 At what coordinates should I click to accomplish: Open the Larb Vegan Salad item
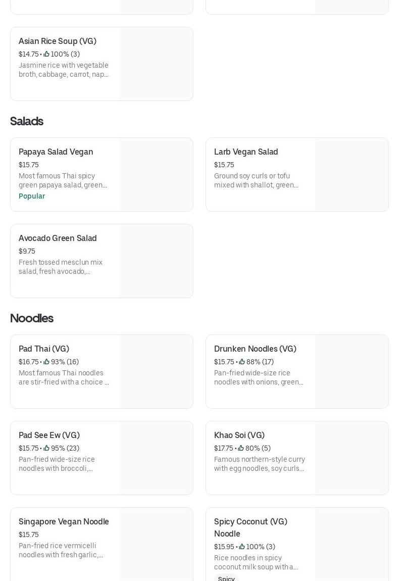(x=246, y=152)
